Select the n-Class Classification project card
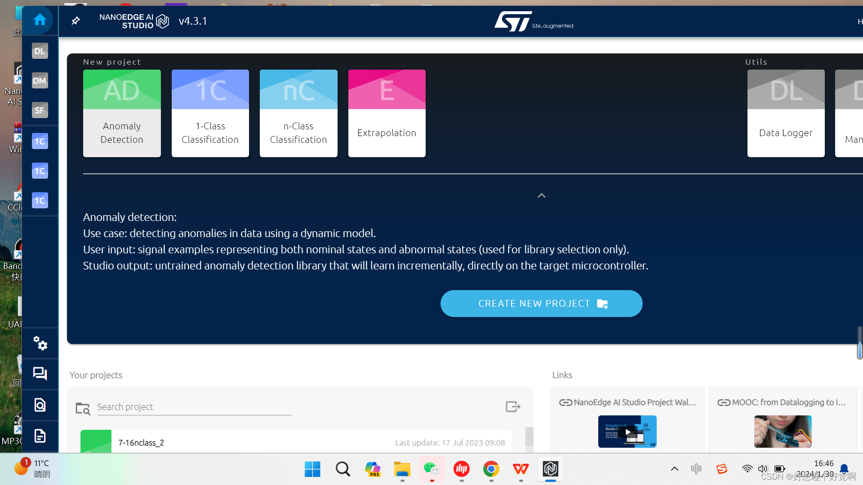The image size is (863, 485). pos(298,113)
